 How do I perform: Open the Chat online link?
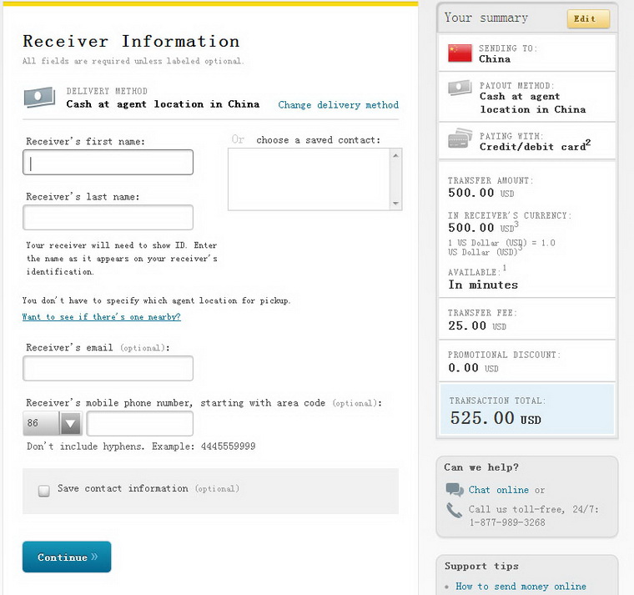498,490
